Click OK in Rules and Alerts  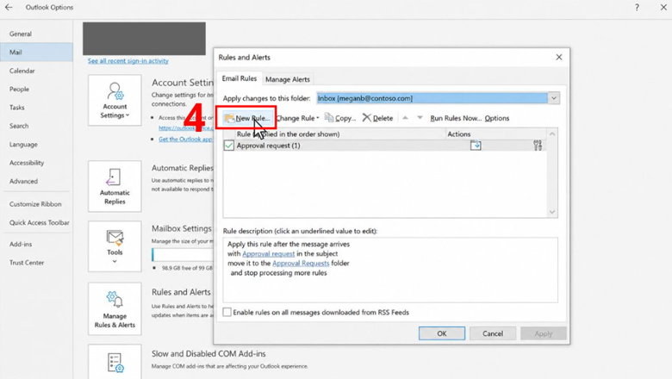click(x=442, y=333)
